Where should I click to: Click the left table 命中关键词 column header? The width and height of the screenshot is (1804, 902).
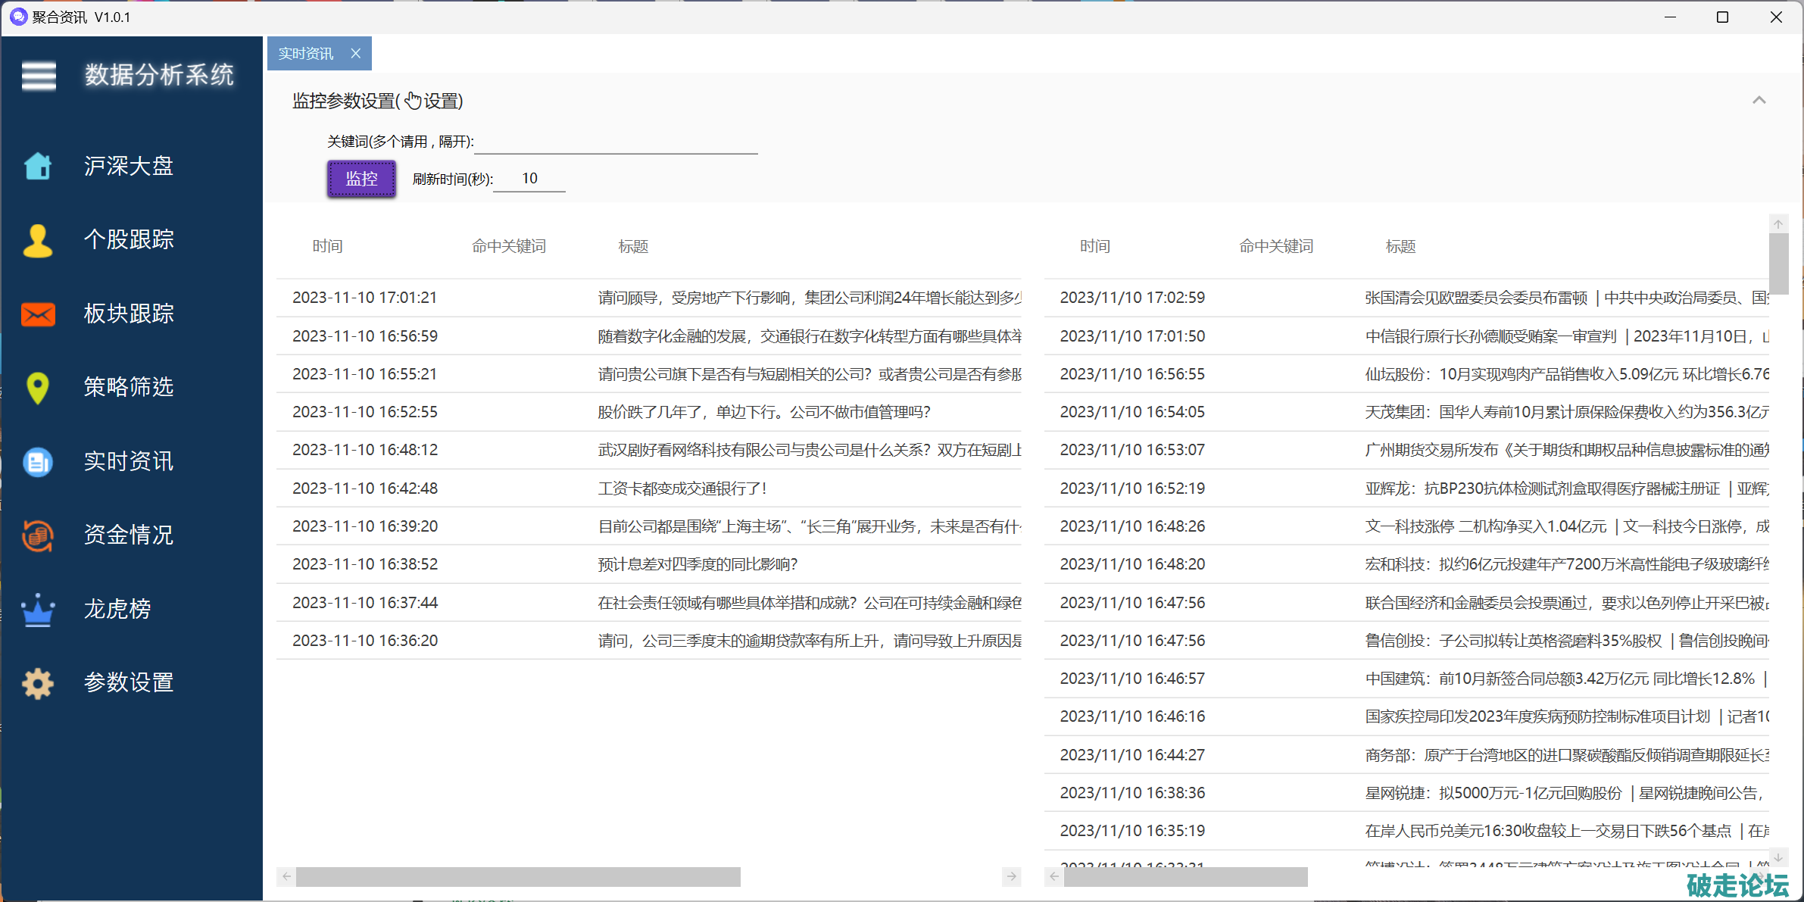tap(509, 246)
